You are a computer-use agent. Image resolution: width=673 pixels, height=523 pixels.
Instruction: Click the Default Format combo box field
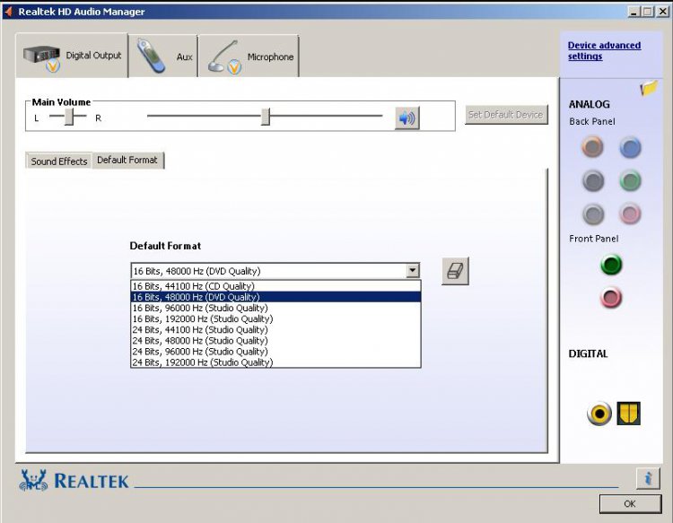pos(275,271)
